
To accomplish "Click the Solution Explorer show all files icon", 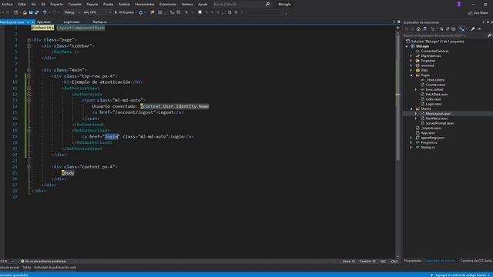I will tap(454, 29).
